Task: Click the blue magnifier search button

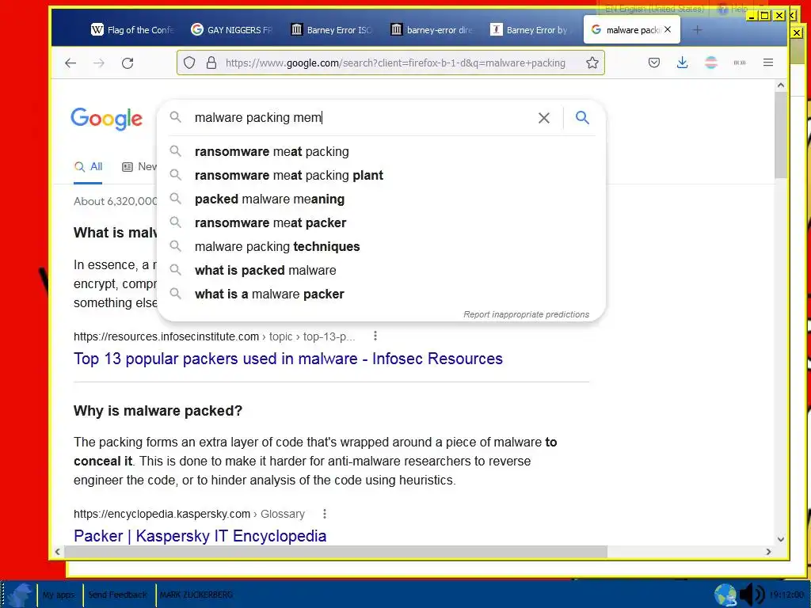Action: 582,118
